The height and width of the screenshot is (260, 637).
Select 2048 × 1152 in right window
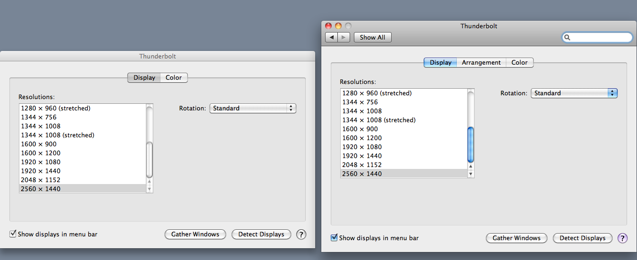point(404,165)
